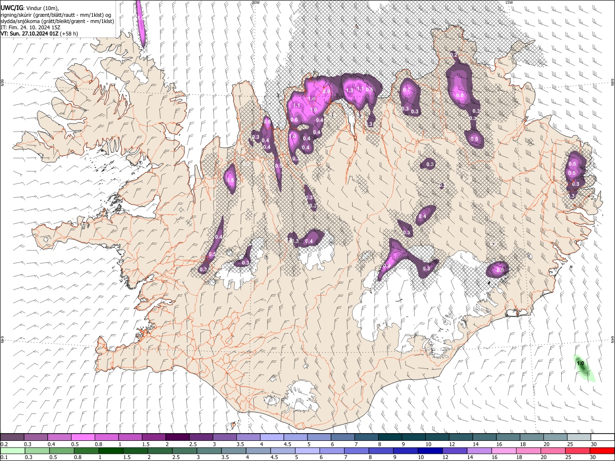
Task: Click the first upper-row swatch starting at 0.2
Action: [12, 437]
